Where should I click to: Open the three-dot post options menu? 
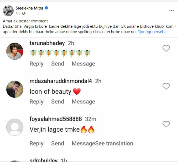point(171,10)
